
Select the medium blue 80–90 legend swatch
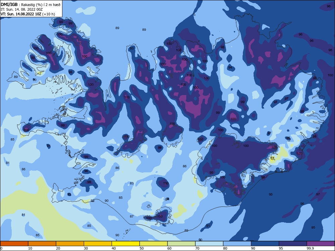pos(237,244)
